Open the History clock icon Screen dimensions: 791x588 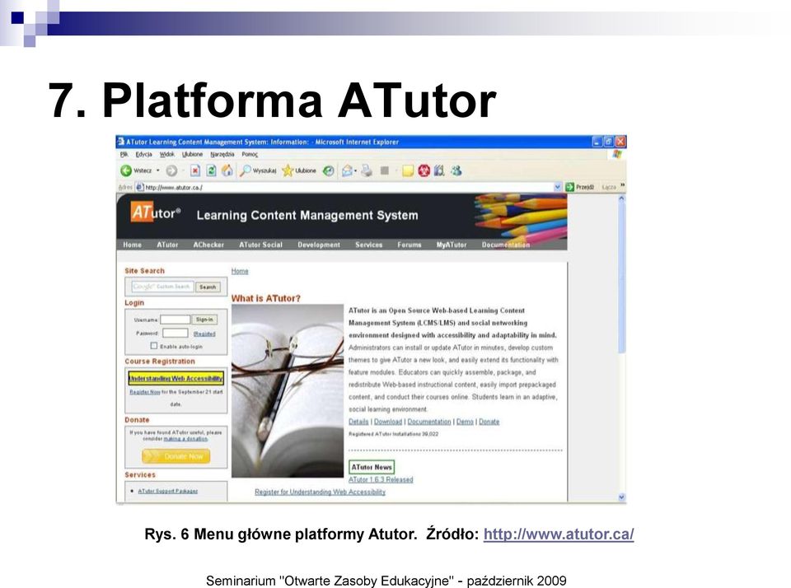click(x=329, y=171)
